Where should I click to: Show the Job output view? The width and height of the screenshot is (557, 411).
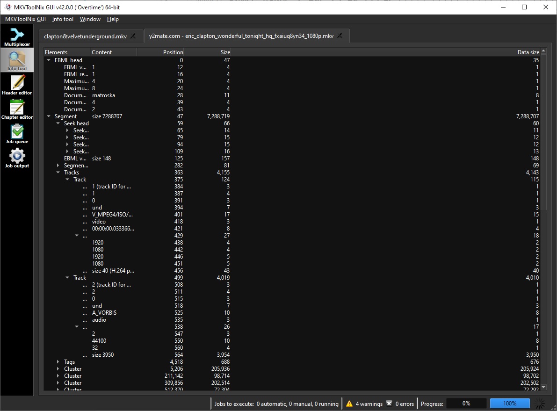(17, 158)
